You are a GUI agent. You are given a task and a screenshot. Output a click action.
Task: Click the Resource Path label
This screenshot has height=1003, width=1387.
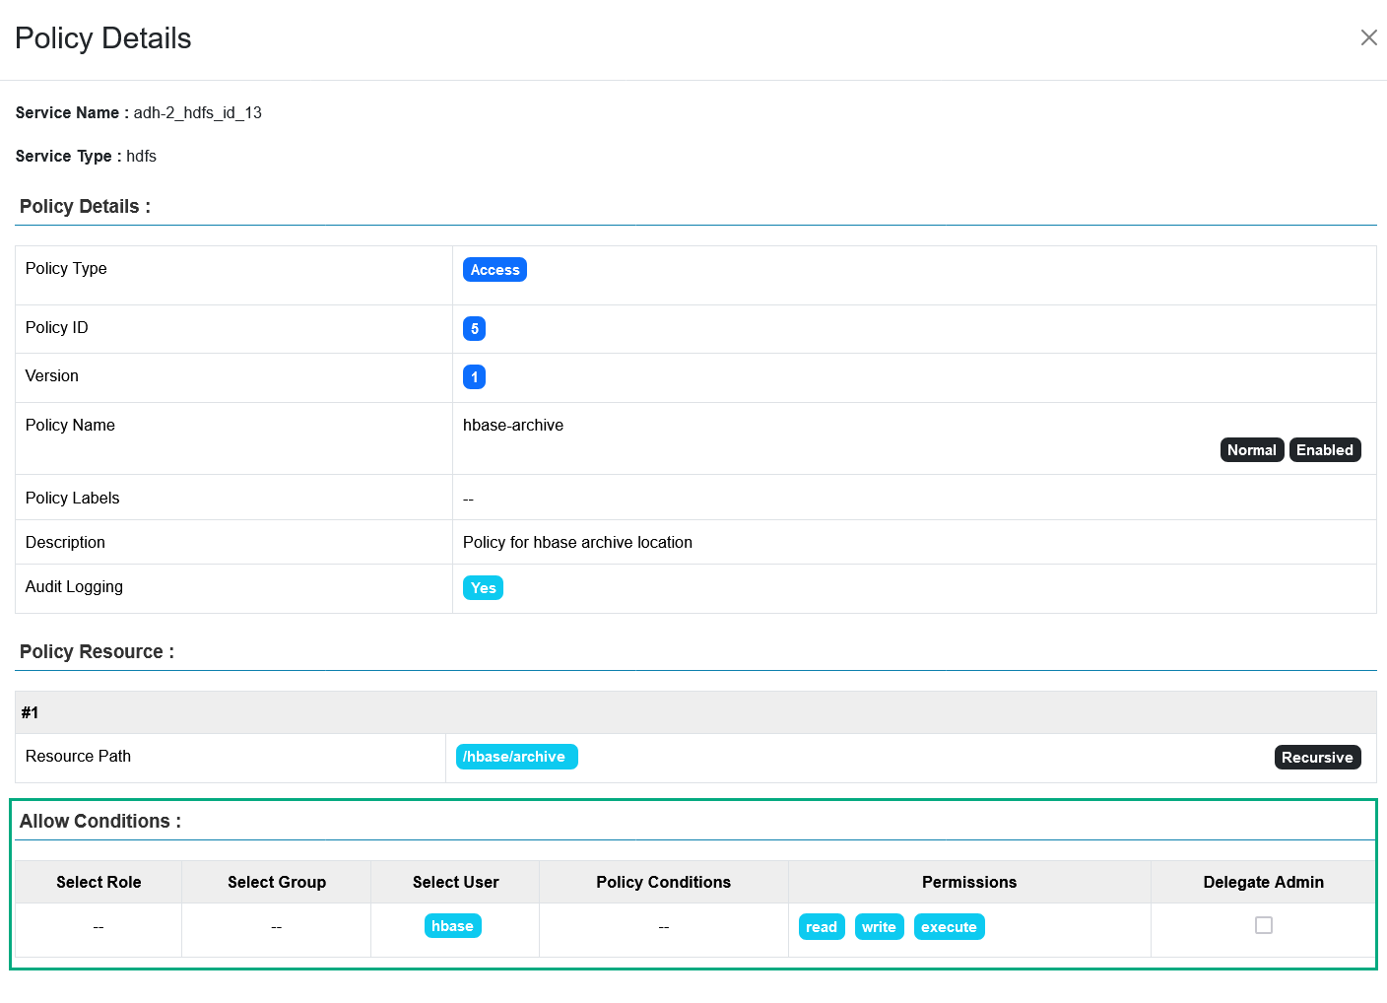78,757
